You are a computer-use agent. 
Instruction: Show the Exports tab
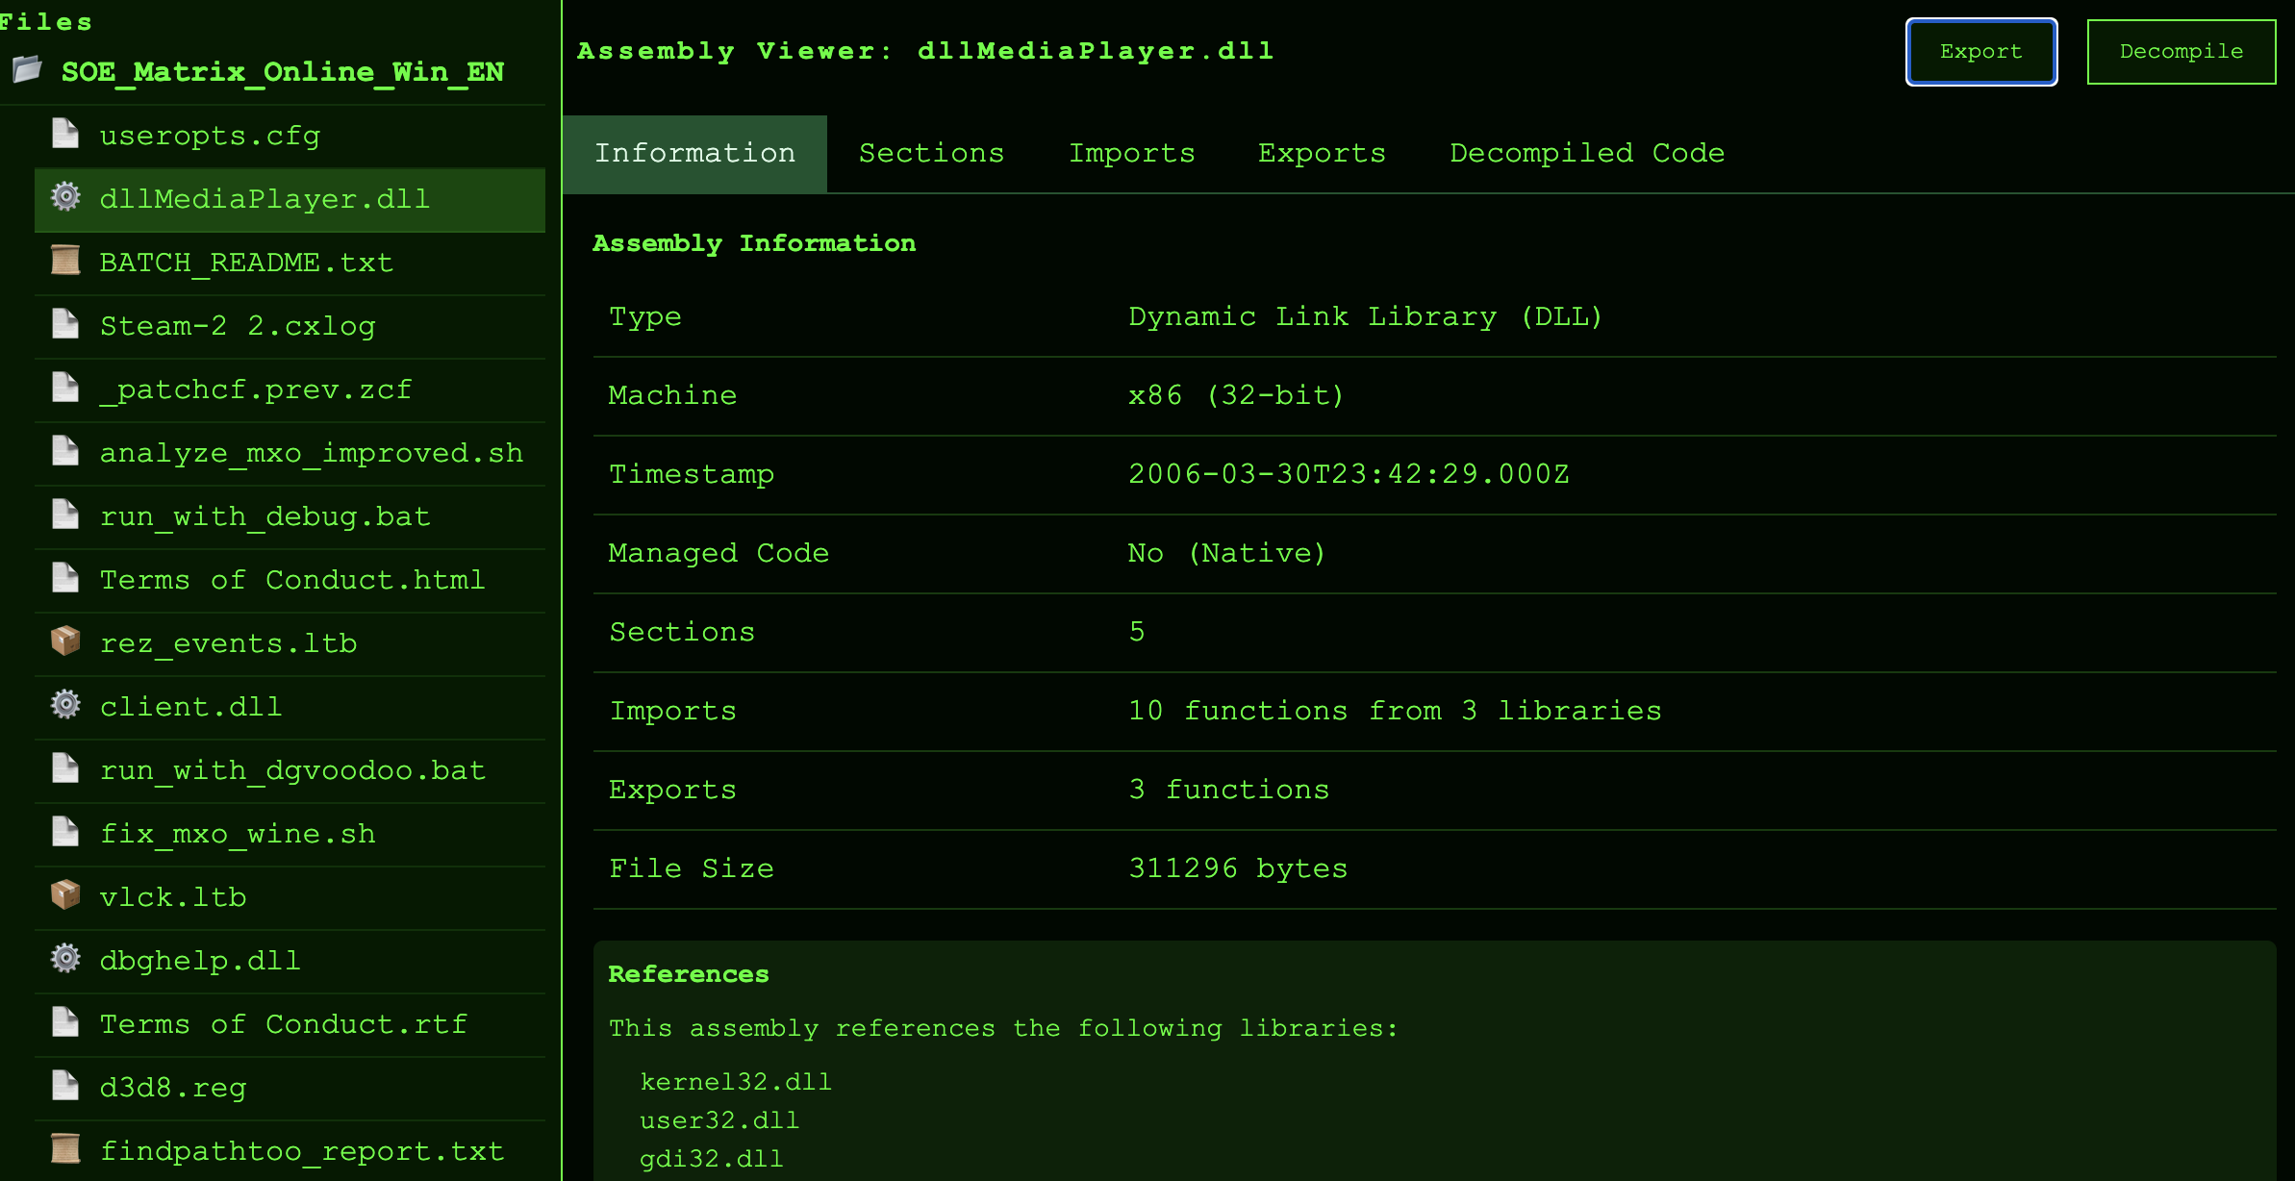pos(1322,154)
